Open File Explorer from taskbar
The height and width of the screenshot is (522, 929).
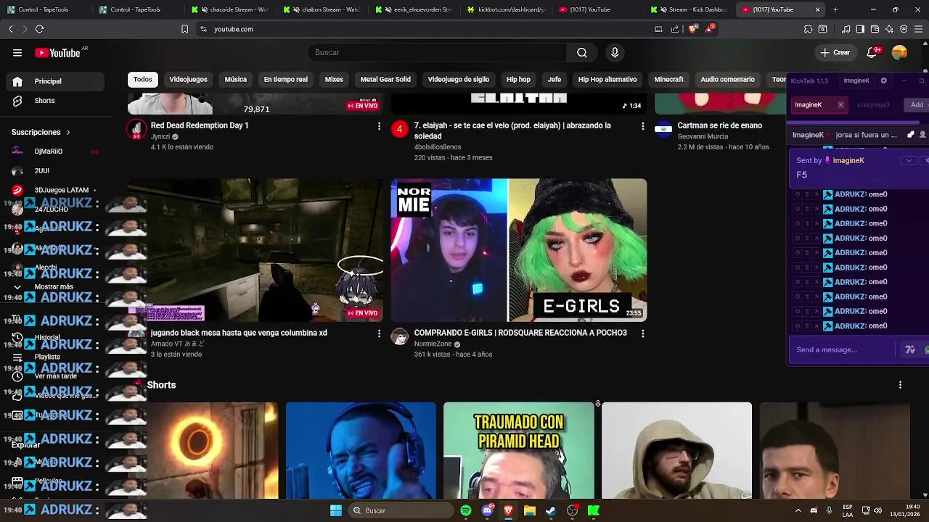coord(530,510)
